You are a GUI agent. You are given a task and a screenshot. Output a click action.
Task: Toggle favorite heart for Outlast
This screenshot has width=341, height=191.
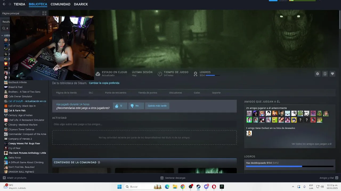click(x=332, y=74)
